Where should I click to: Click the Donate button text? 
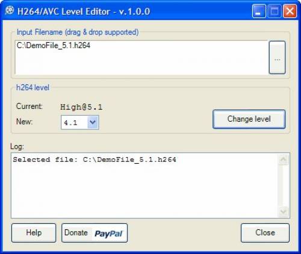[76, 233]
